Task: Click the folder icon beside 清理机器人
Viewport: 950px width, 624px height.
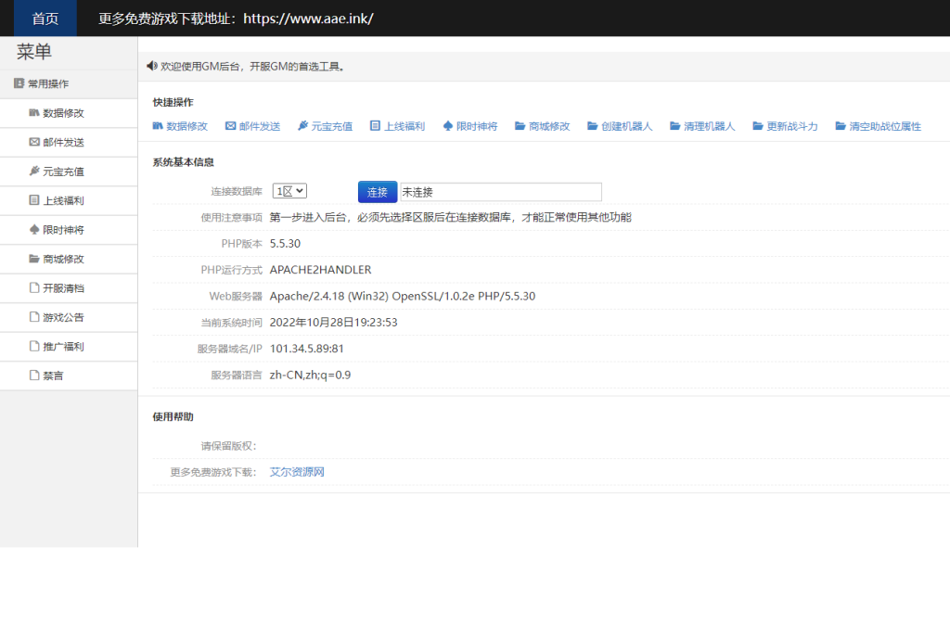Action: 674,126
